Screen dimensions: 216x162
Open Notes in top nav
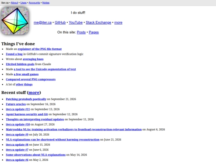coord(46,3)
